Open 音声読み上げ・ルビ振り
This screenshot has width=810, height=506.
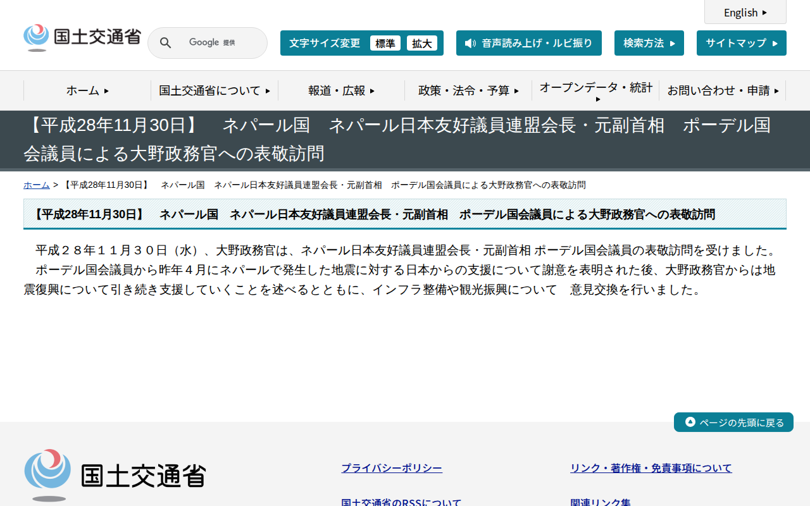pos(529,43)
